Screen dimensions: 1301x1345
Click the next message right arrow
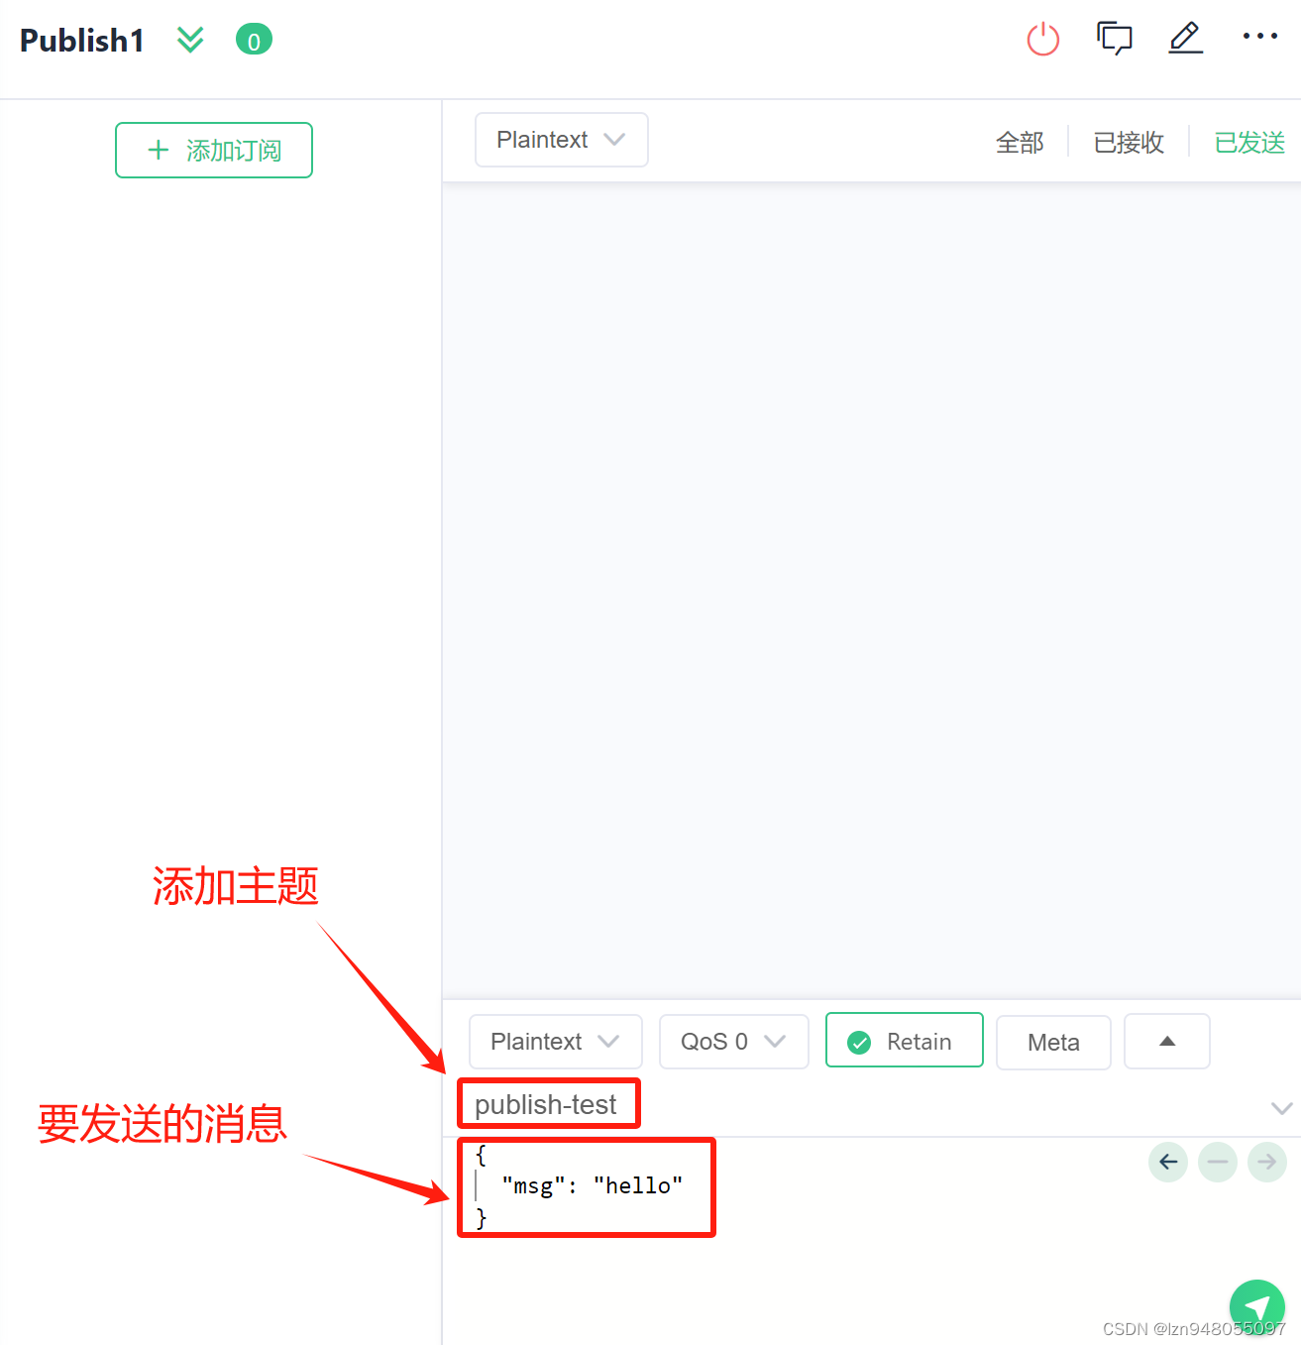pos(1266,1162)
